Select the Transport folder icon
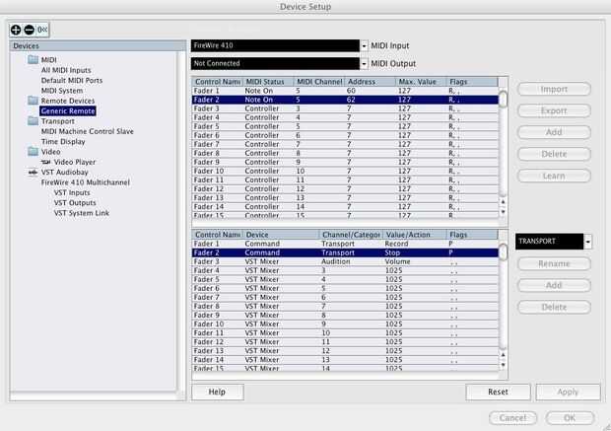 (x=34, y=121)
